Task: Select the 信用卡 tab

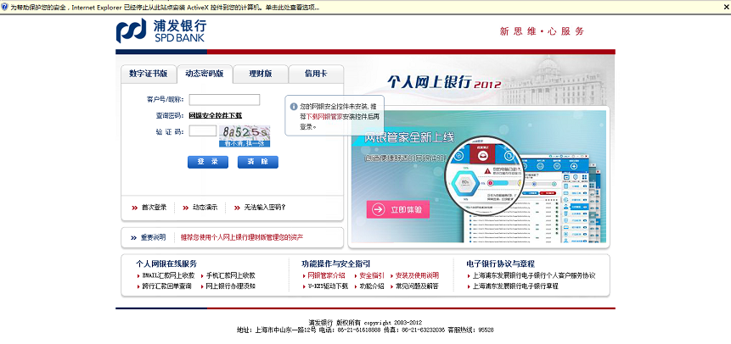Action: tap(316, 74)
